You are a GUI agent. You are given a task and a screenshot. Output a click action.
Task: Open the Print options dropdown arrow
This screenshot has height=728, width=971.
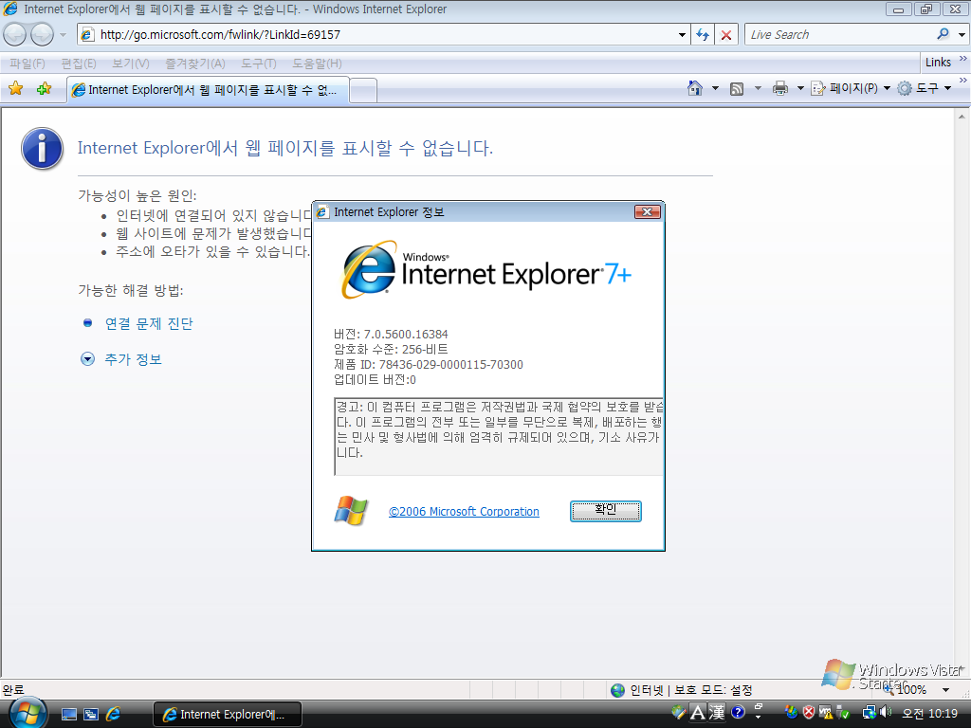pos(800,88)
